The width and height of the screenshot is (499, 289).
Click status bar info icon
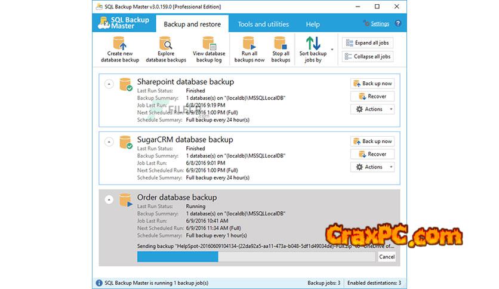(x=99, y=282)
